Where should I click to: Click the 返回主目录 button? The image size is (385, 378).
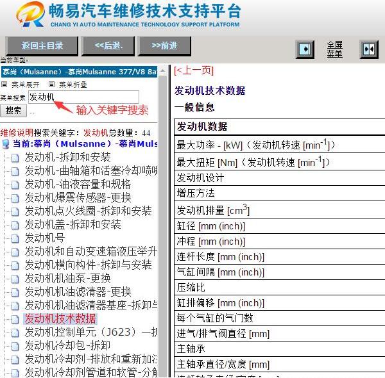[x=42, y=46]
